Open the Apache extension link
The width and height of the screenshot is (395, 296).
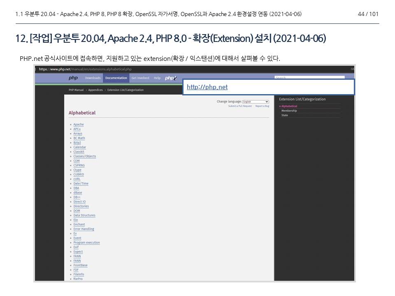coord(79,124)
